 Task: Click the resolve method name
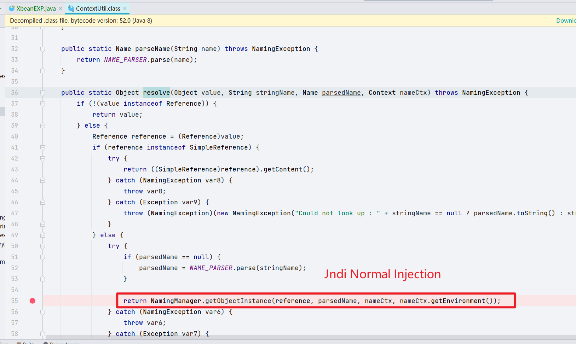tap(156, 93)
